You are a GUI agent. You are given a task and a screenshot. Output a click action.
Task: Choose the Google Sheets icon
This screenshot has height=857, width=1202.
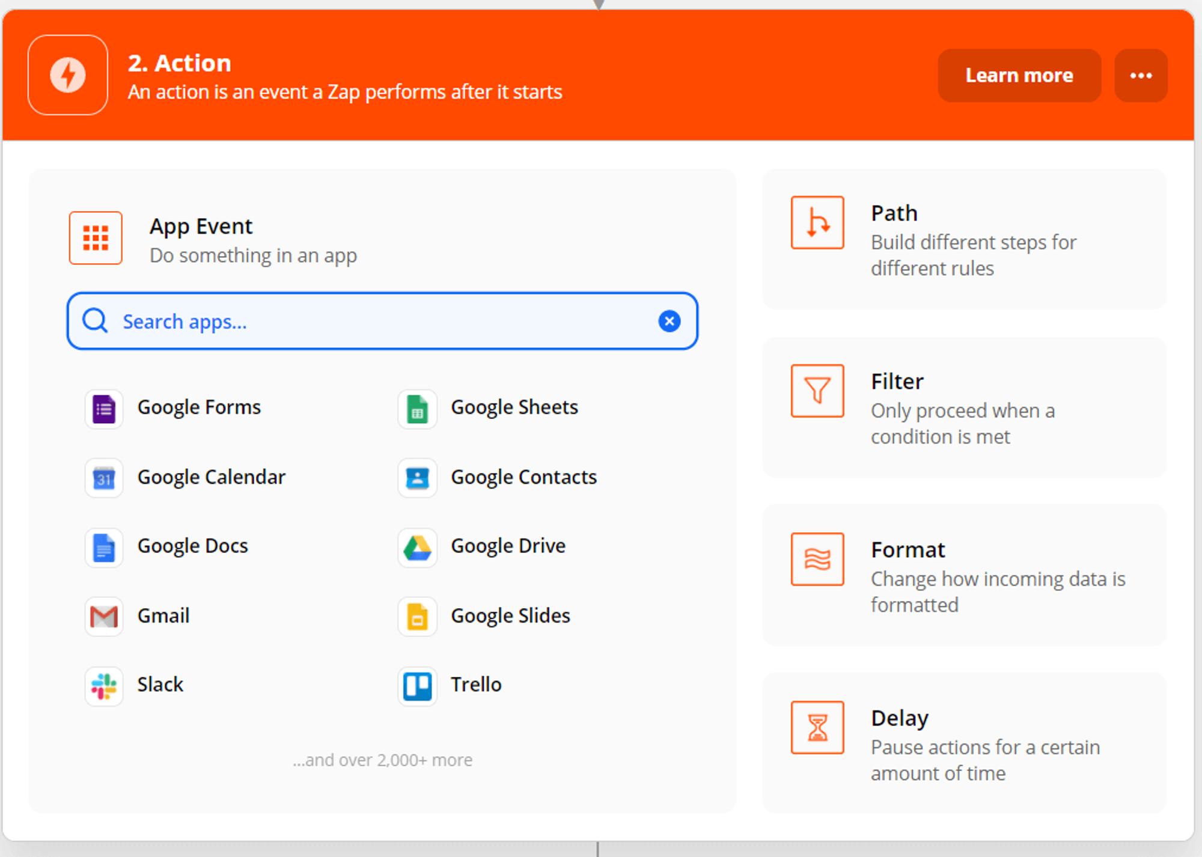[x=417, y=409]
